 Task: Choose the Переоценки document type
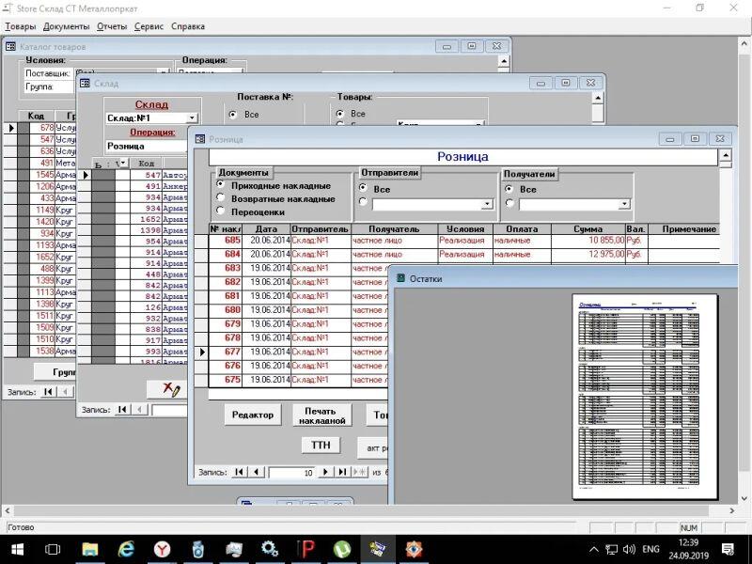tap(222, 211)
